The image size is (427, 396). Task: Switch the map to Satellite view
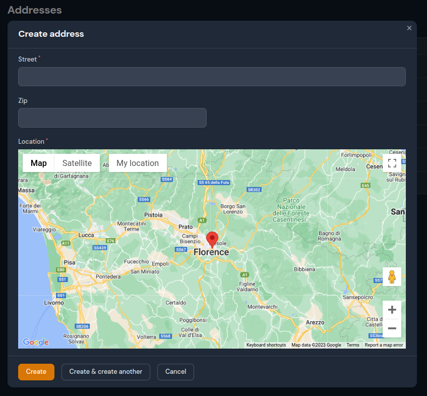[x=77, y=163]
